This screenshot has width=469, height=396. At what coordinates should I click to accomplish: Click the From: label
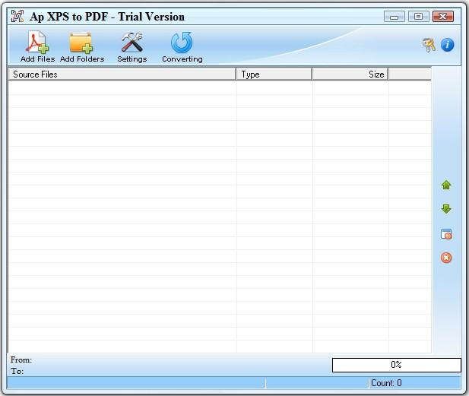[x=21, y=360]
